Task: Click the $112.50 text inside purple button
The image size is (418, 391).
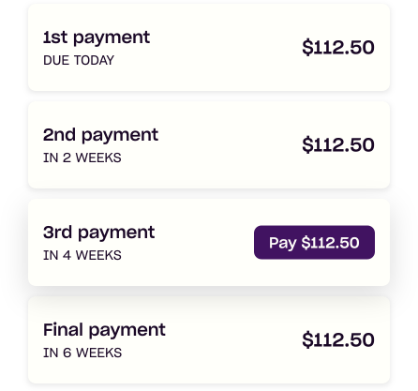Action: pos(331,243)
